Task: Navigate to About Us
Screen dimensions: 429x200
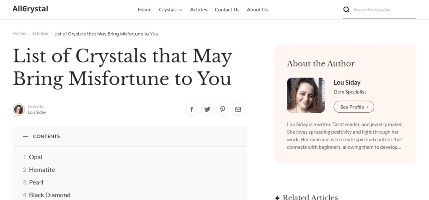Action: click(257, 10)
